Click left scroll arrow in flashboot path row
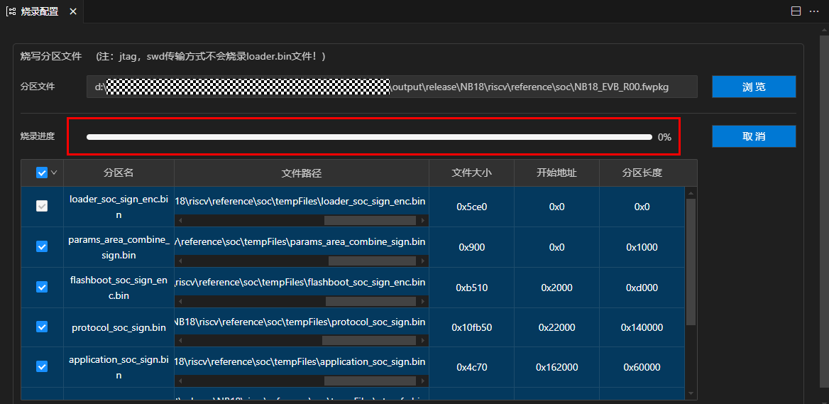The width and height of the screenshot is (829, 404). click(179, 301)
